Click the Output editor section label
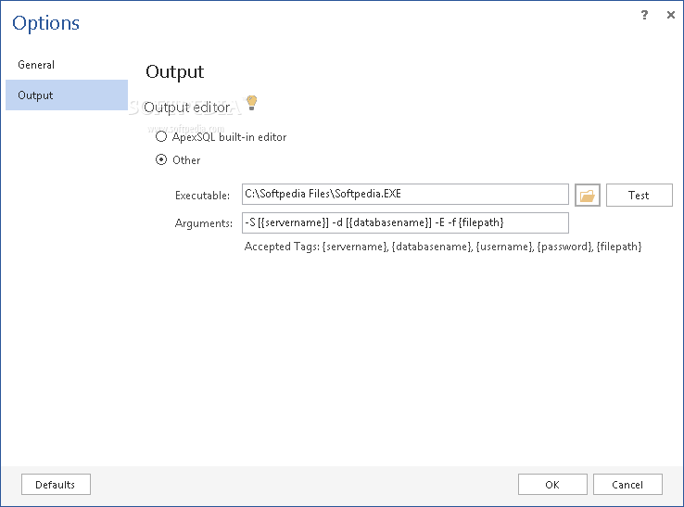Screen dimensions: 684x507 (x=186, y=108)
